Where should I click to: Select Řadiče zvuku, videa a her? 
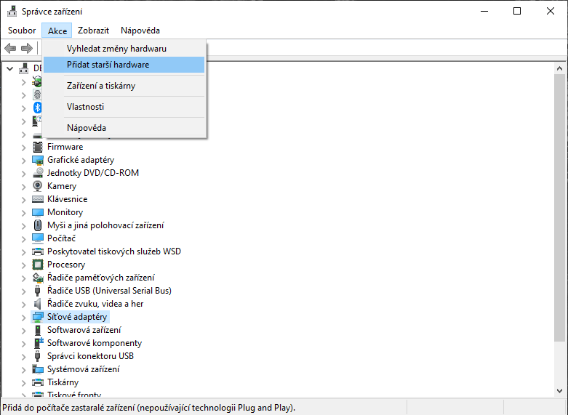pyautogui.click(x=95, y=304)
